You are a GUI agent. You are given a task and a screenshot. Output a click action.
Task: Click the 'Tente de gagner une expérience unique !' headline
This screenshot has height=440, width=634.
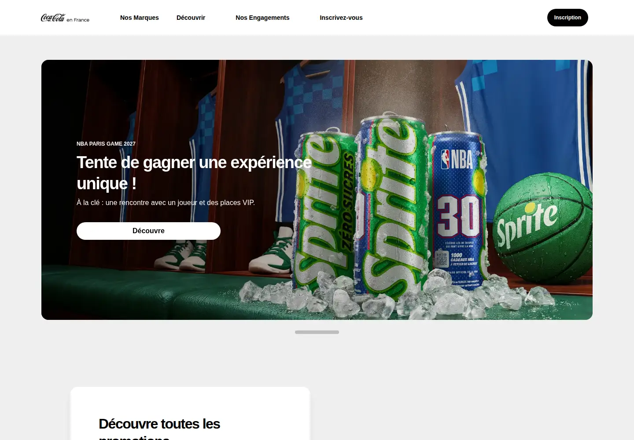[194, 173]
